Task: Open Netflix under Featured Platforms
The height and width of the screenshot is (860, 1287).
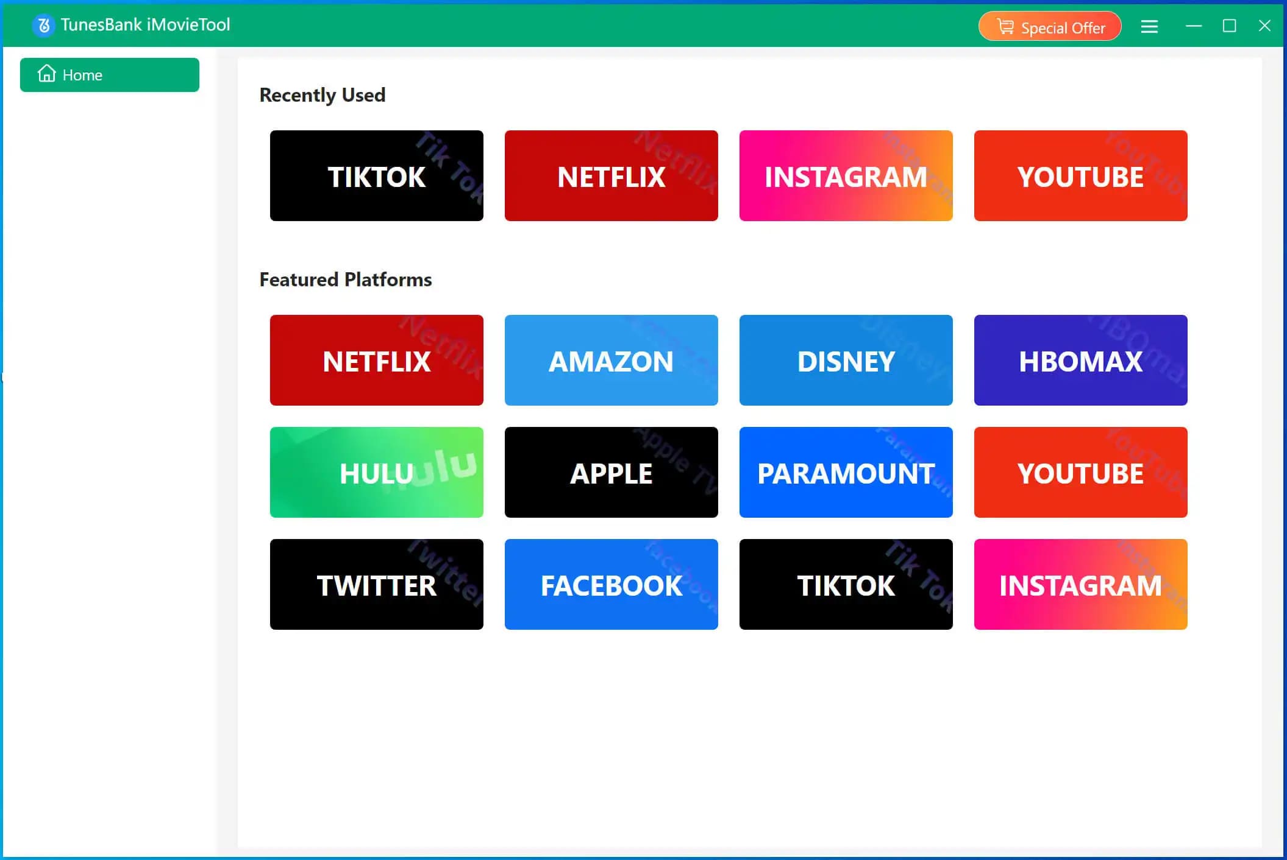Action: coord(376,361)
